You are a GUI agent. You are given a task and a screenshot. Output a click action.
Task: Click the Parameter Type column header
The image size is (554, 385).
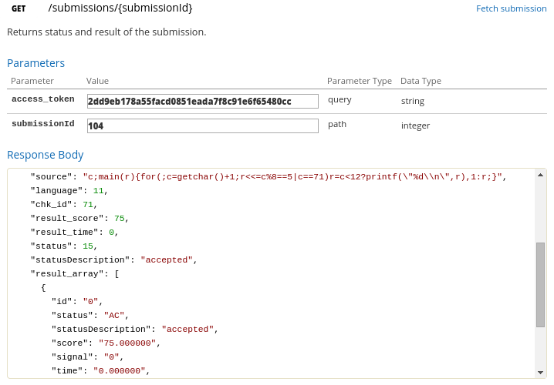click(359, 81)
